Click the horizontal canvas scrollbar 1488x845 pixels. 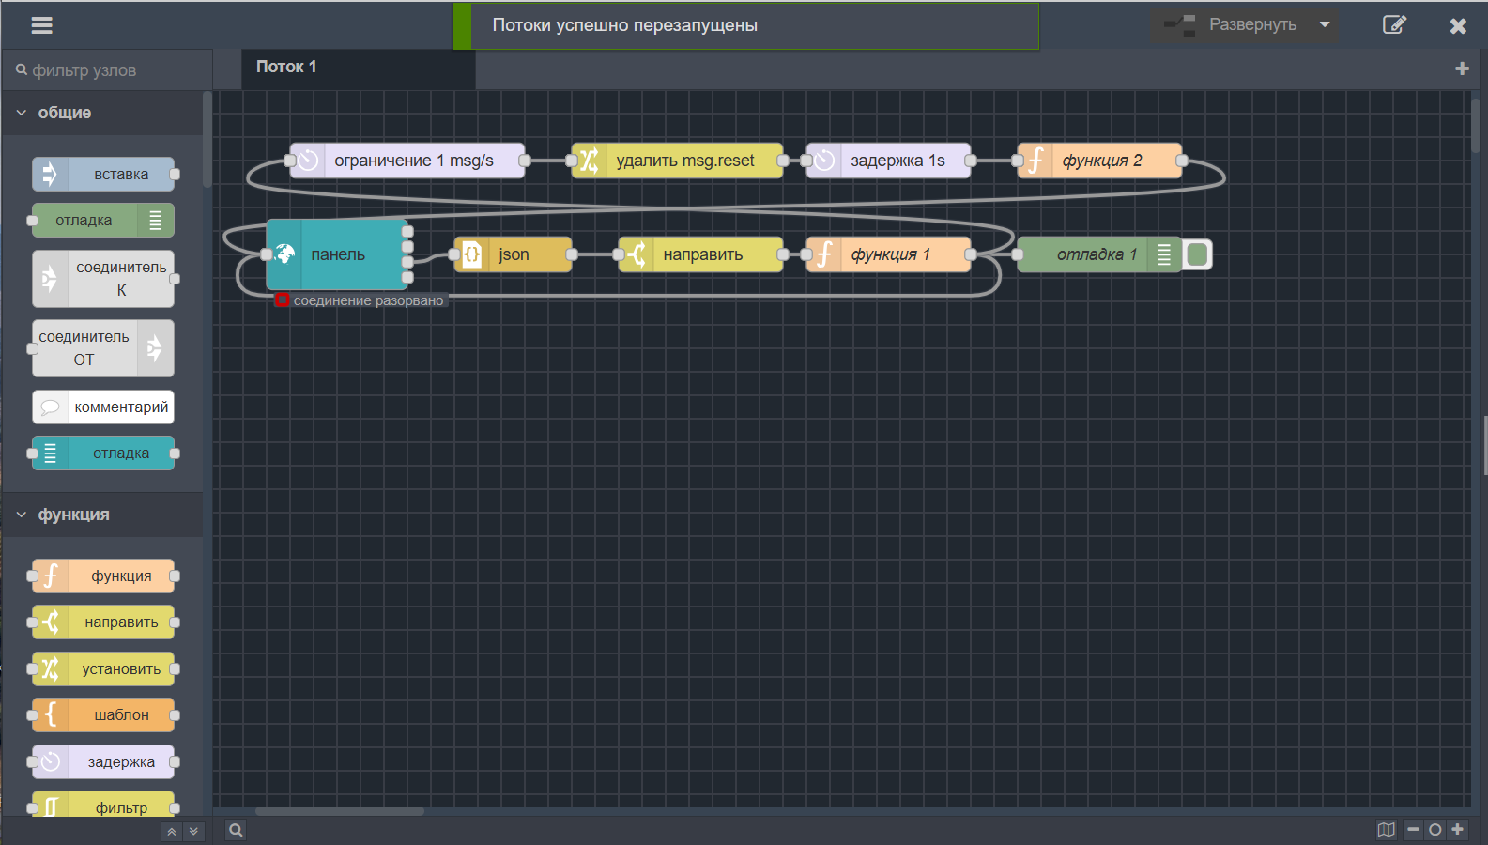340,811
